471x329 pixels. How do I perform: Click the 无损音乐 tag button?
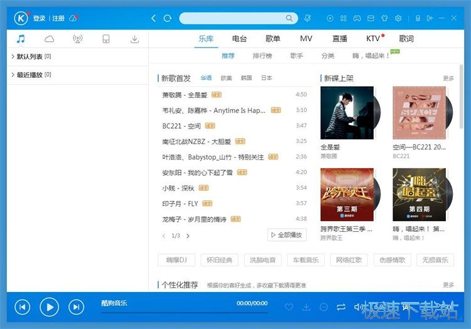435,260
